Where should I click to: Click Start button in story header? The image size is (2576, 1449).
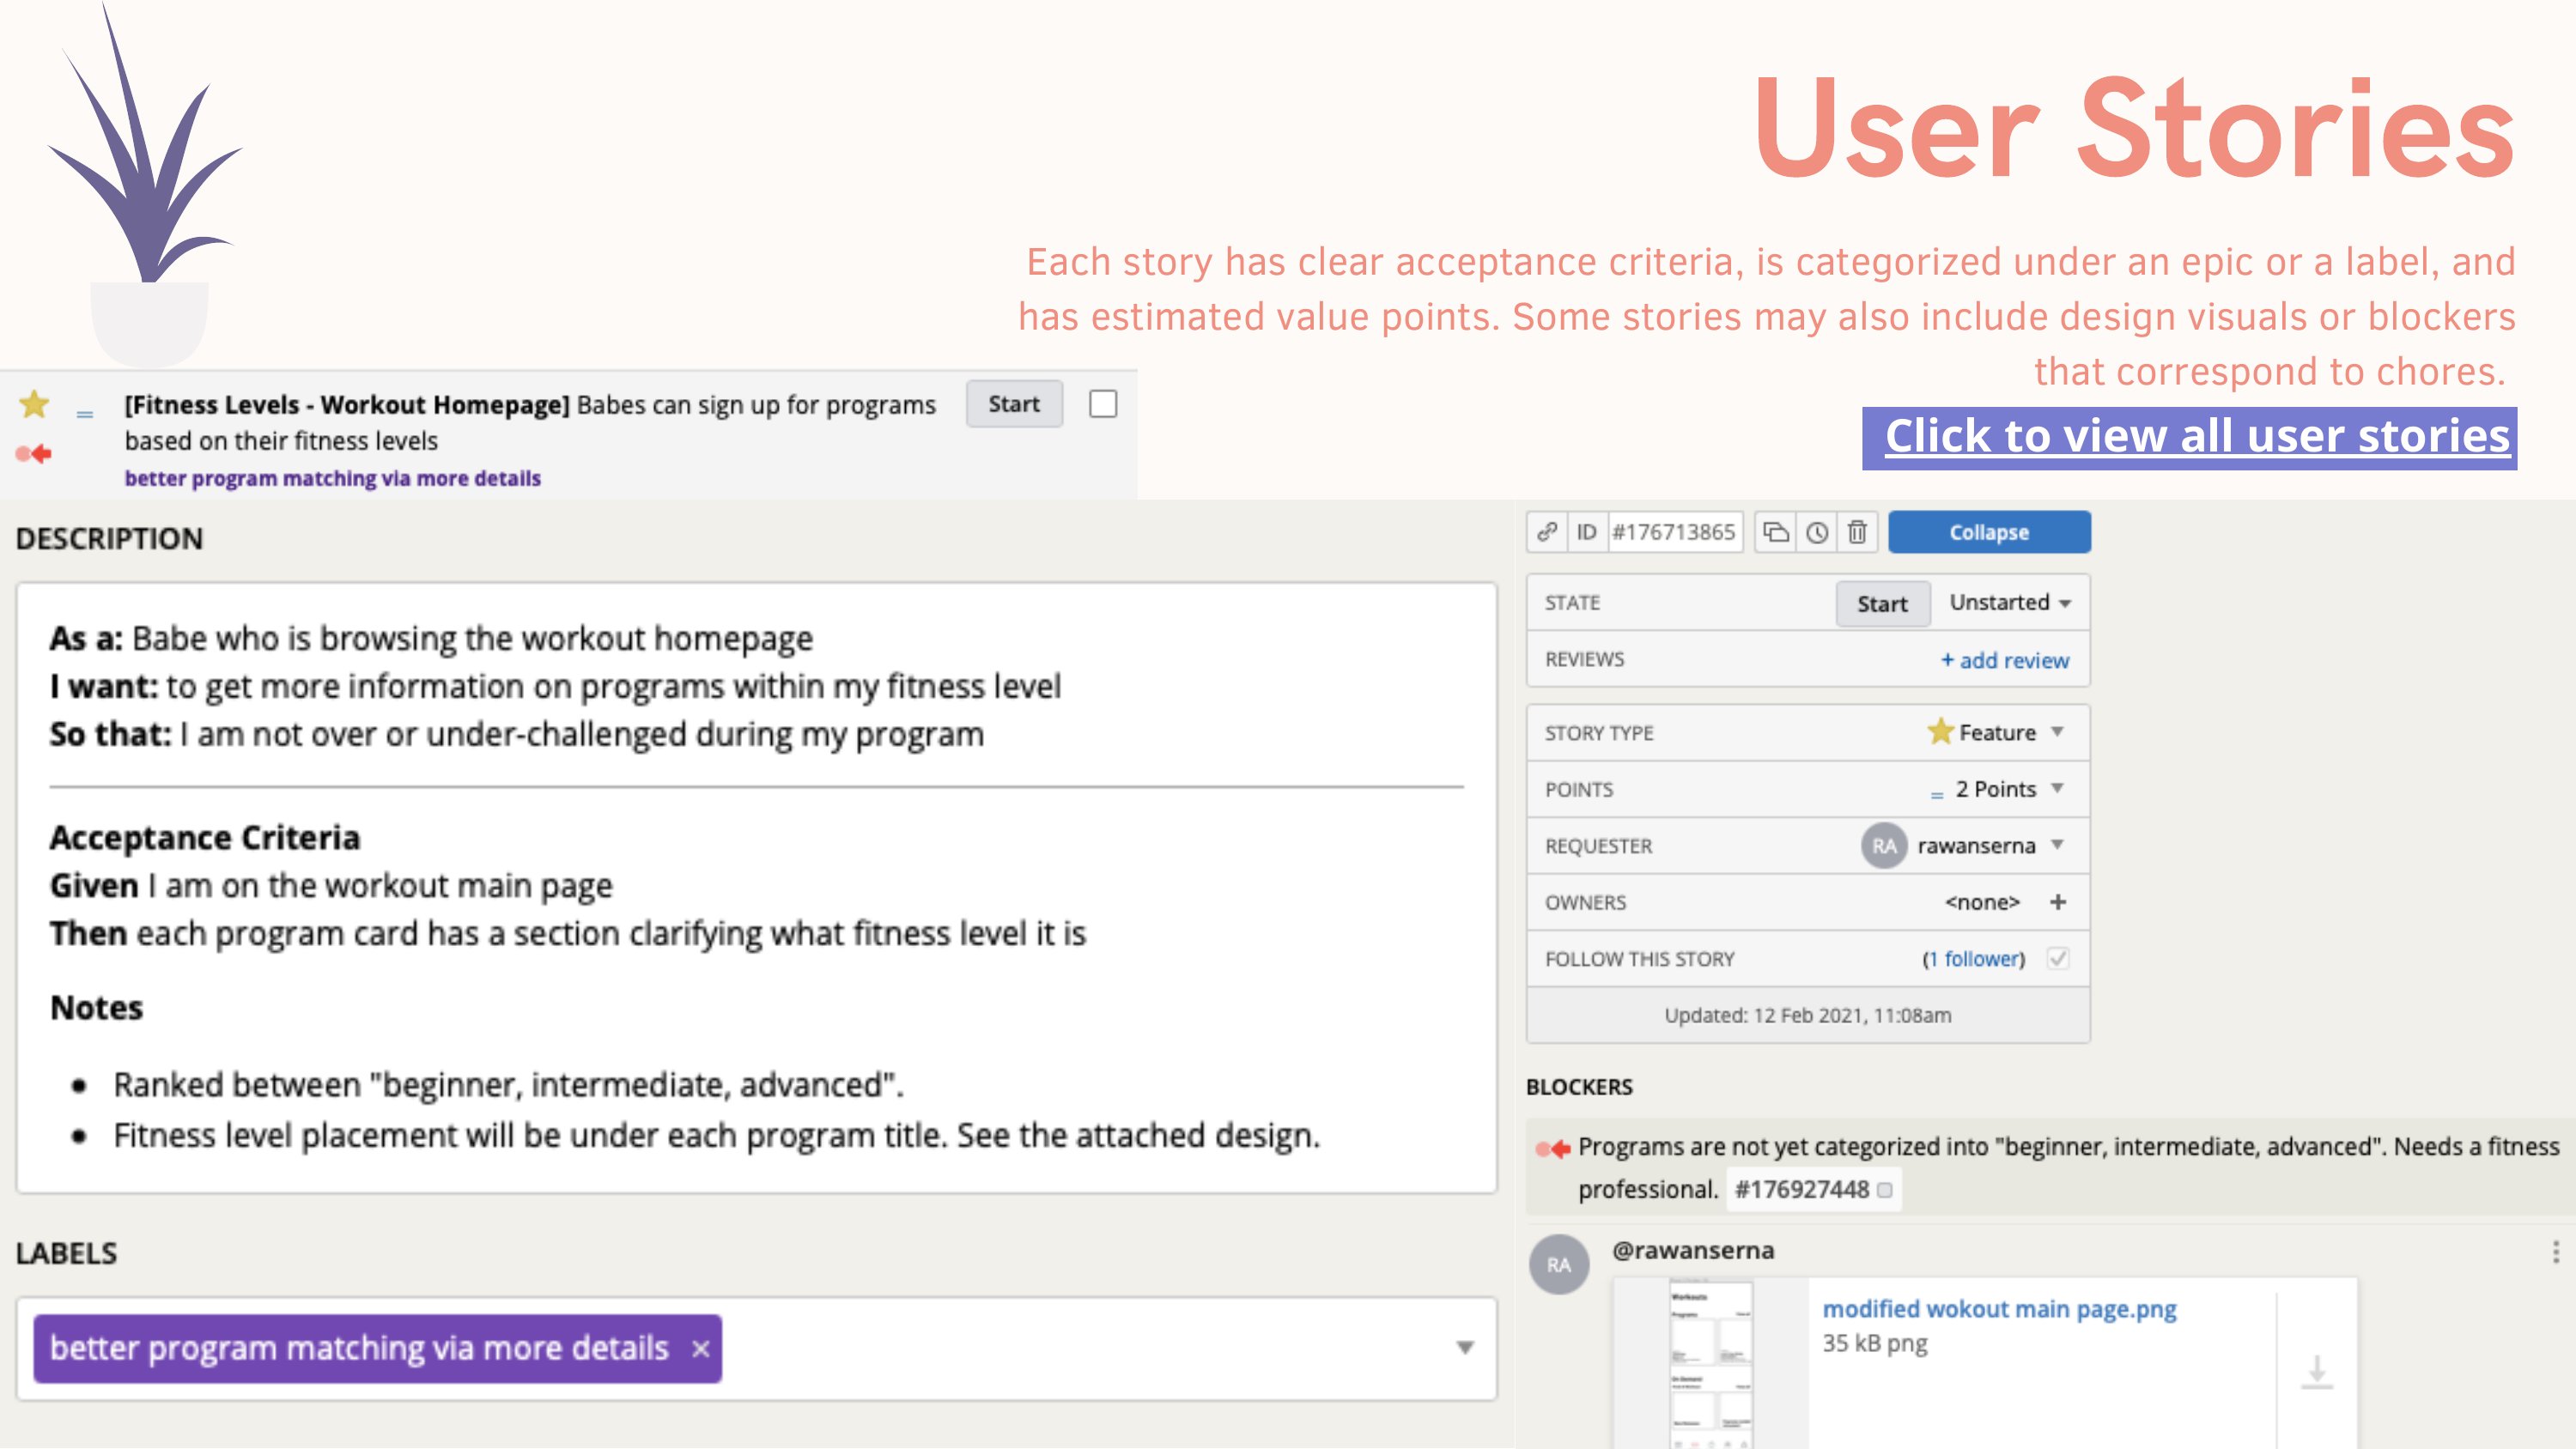1014,404
